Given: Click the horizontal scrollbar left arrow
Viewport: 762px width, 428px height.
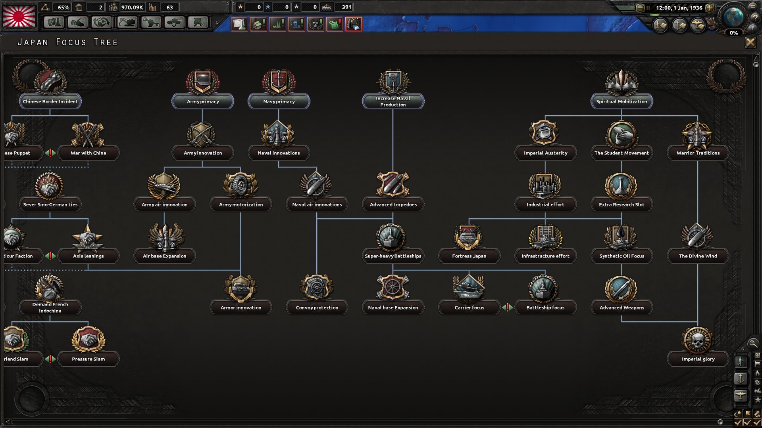Looking at the screenshot, I should pyautogui.click(x=7, y=422).
